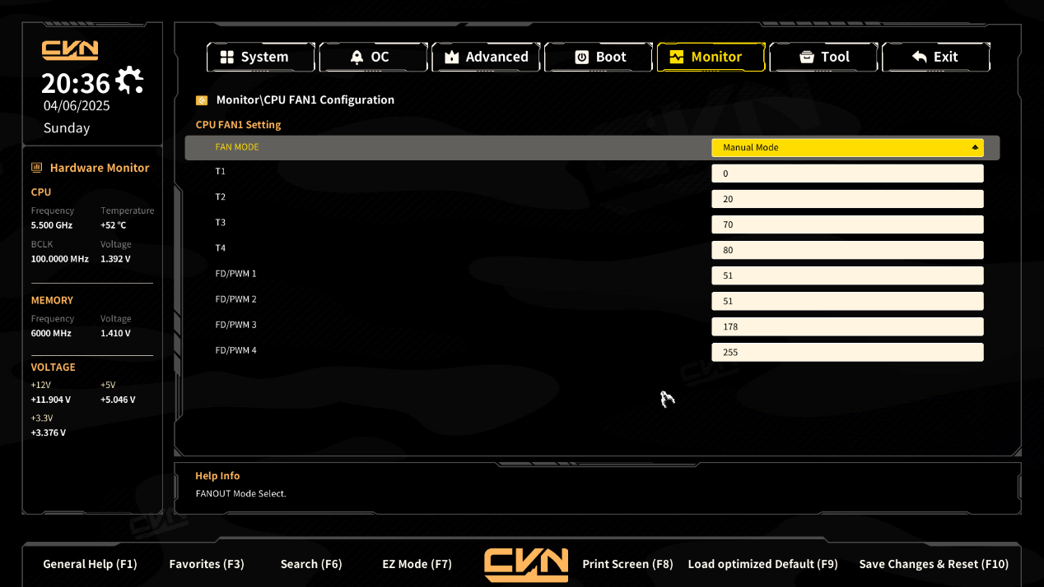
Task: Switch to EZ Mode (F7)
Action: pos(417,564)
